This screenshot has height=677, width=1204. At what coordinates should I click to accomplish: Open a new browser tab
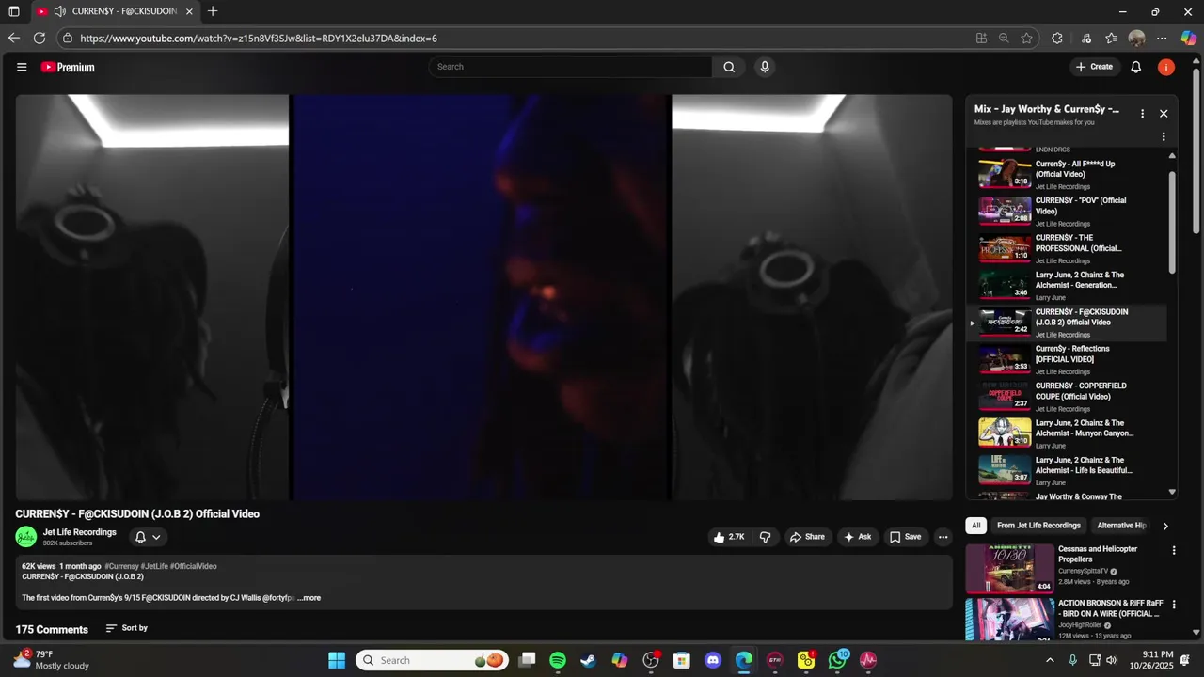(213, 11)
